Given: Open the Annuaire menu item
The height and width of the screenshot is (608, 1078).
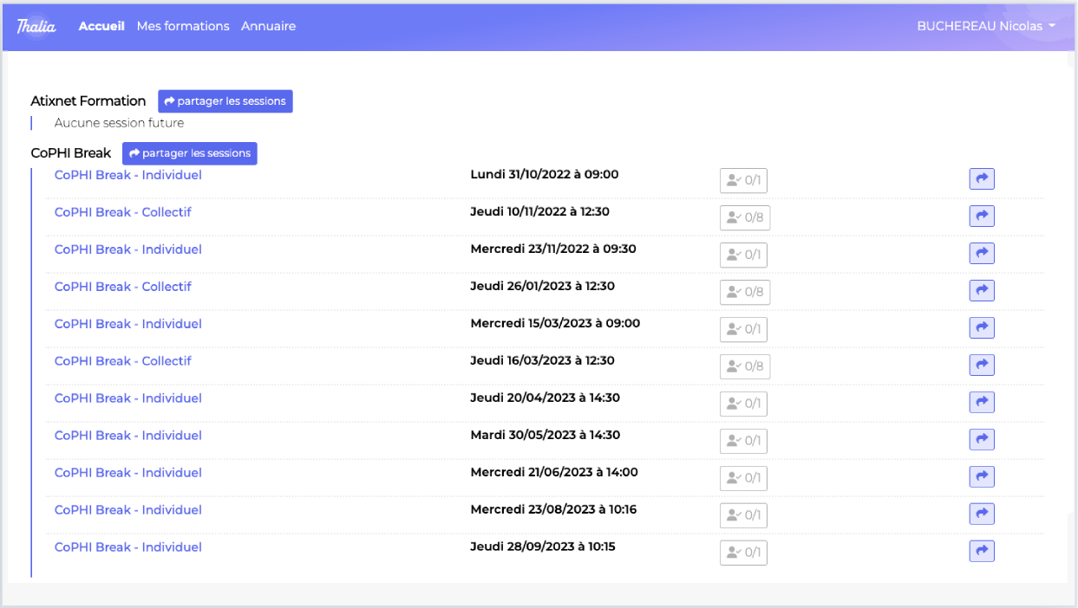Looking at the screenshot, I should tap(268, 26).
